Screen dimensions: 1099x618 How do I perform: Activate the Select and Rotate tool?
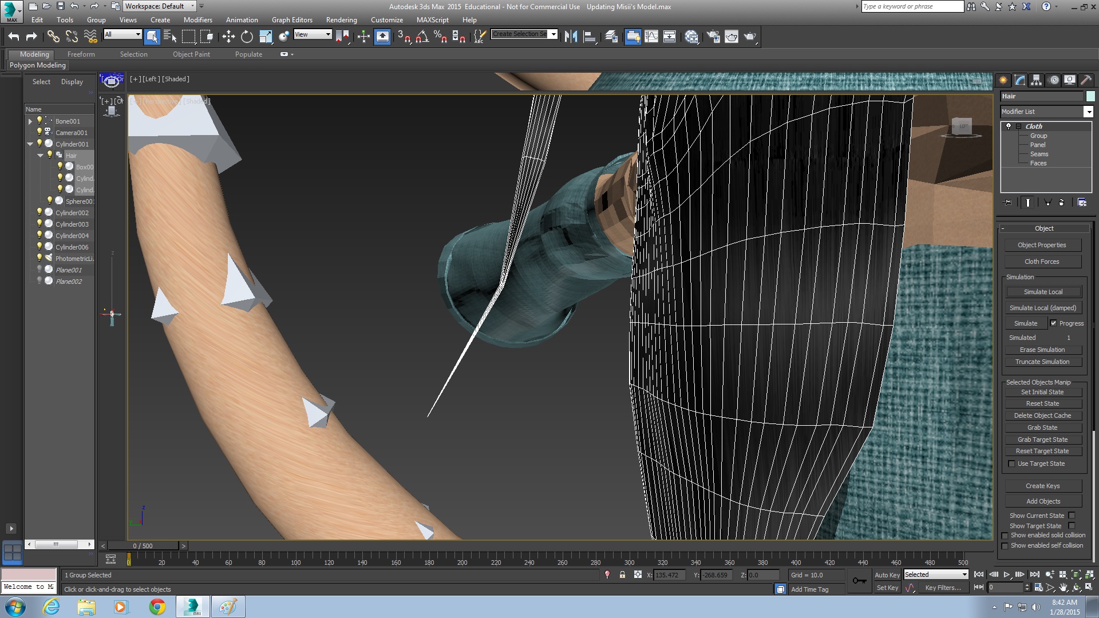247,37
